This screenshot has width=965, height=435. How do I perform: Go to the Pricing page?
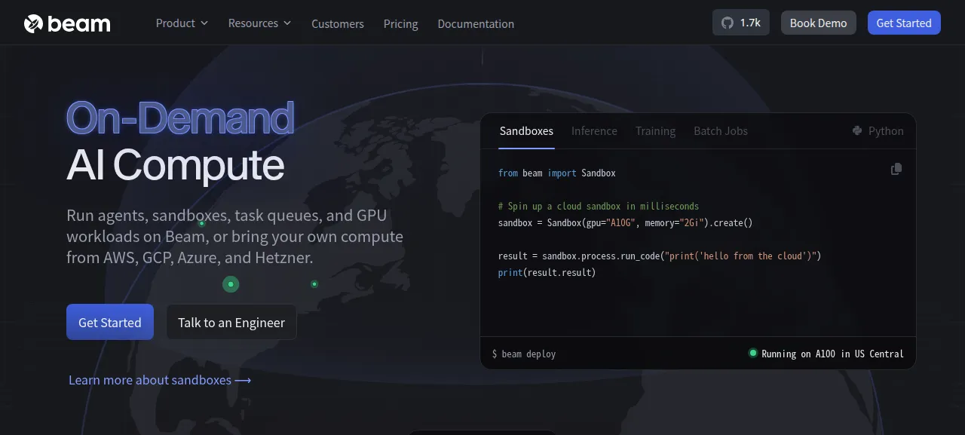click(400, 23)
